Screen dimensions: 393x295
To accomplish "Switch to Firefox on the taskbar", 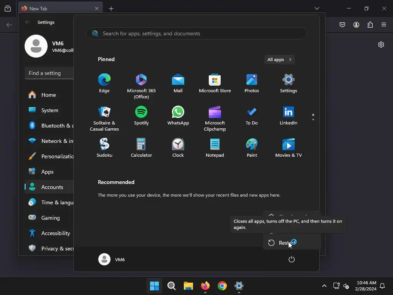I will pyautogui.click(x=205, y=286).
